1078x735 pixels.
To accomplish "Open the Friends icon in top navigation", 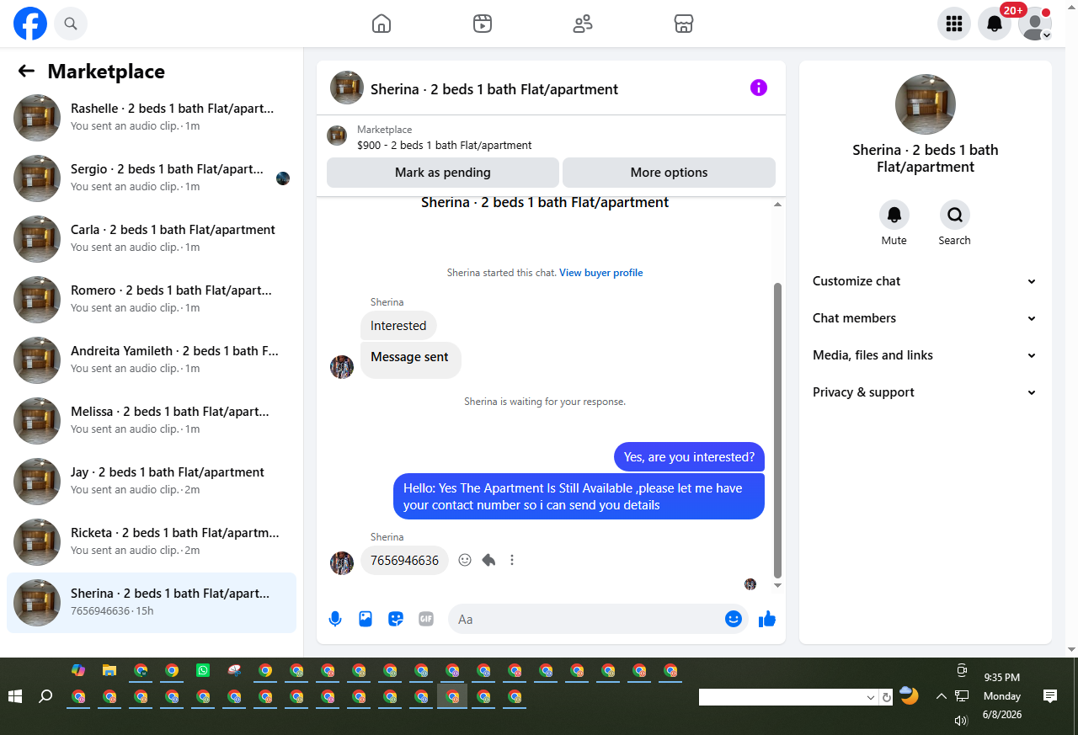I will point(583,24).
